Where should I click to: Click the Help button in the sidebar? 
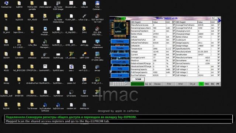[x=120, y=69]
